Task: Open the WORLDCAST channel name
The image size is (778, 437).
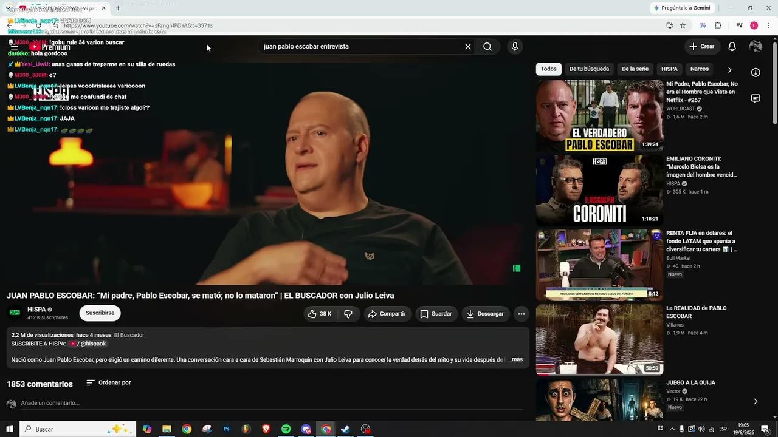Action: pos(681,109)
